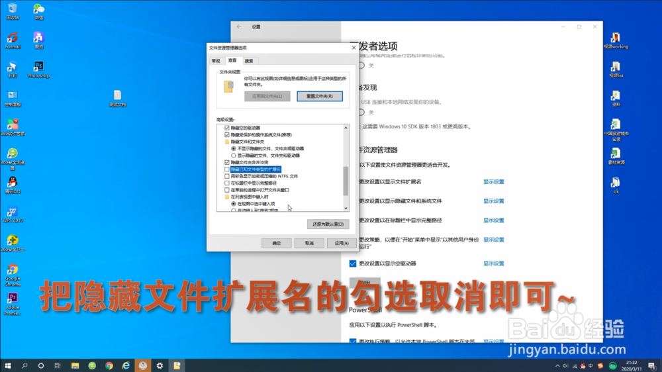Toggle the 隐藏已知文件类型的扩展名 checkbox
The height and width of the screenshot is (372, 662).
tap(226, 169)
